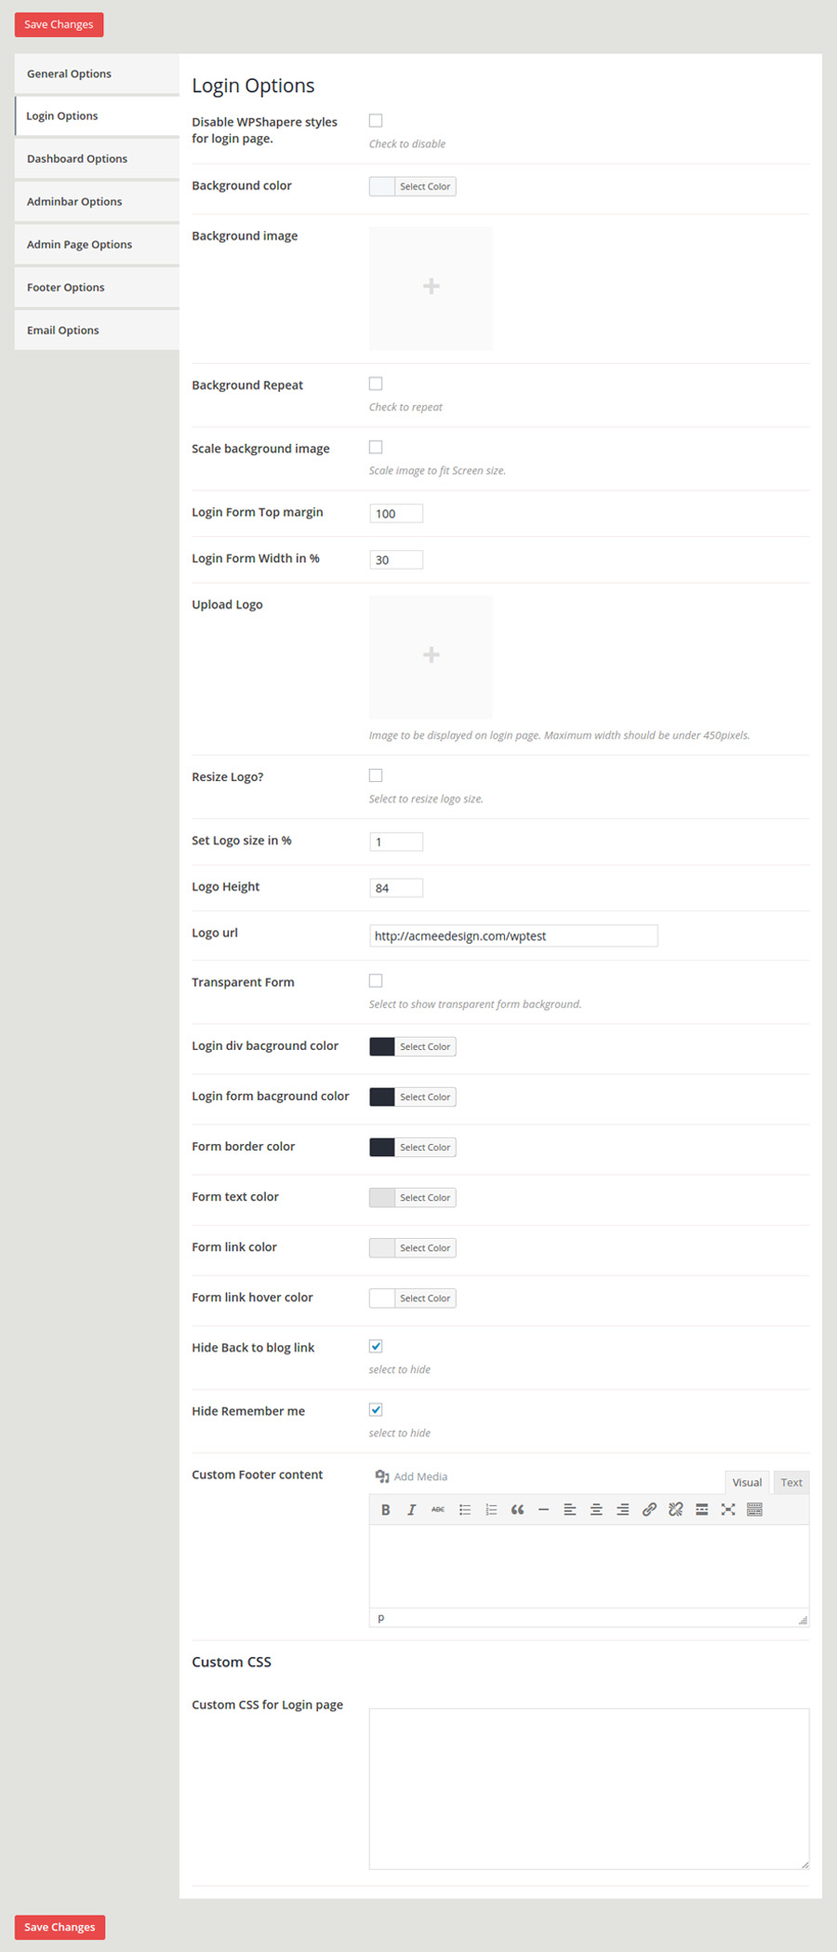Switch editor to Text tab
The height and width of the screenshot is (1952, 837).
click(x=791, y=1483)
